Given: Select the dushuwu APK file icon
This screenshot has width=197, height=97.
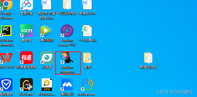Looking at the screenshot, I should (x=47, y=84).
